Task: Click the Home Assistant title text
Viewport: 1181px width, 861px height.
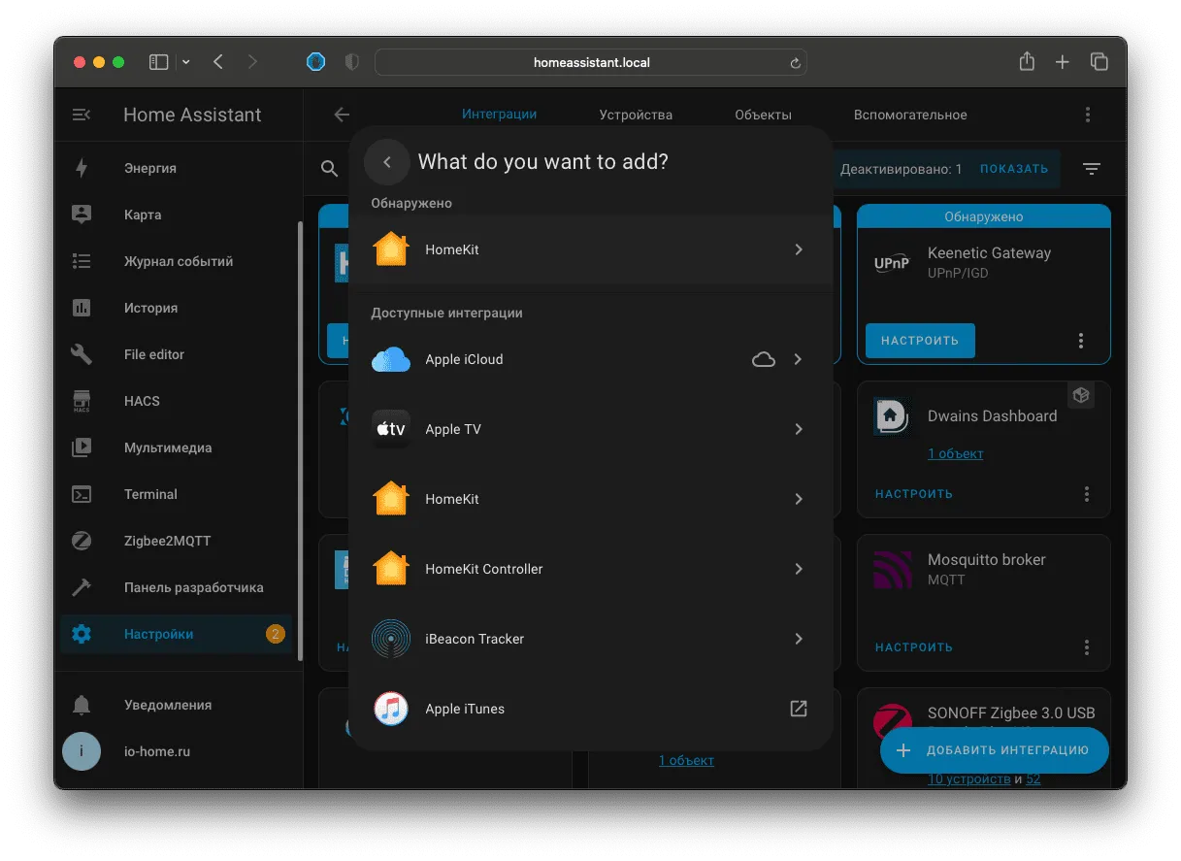Action: click(192, 115)
